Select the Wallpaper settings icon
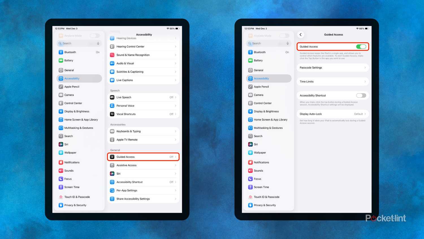Image resolution: width=424 pixels, height=239 pixels. pyautogui.click(x=61, y=152)
